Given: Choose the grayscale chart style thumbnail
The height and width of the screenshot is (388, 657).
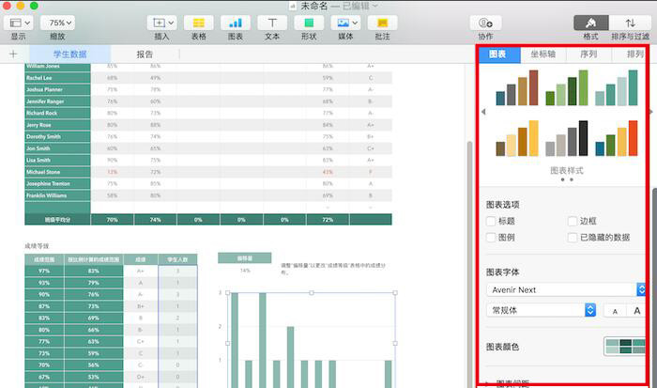Looking at the screenshot, I should (x=567, y=138).
